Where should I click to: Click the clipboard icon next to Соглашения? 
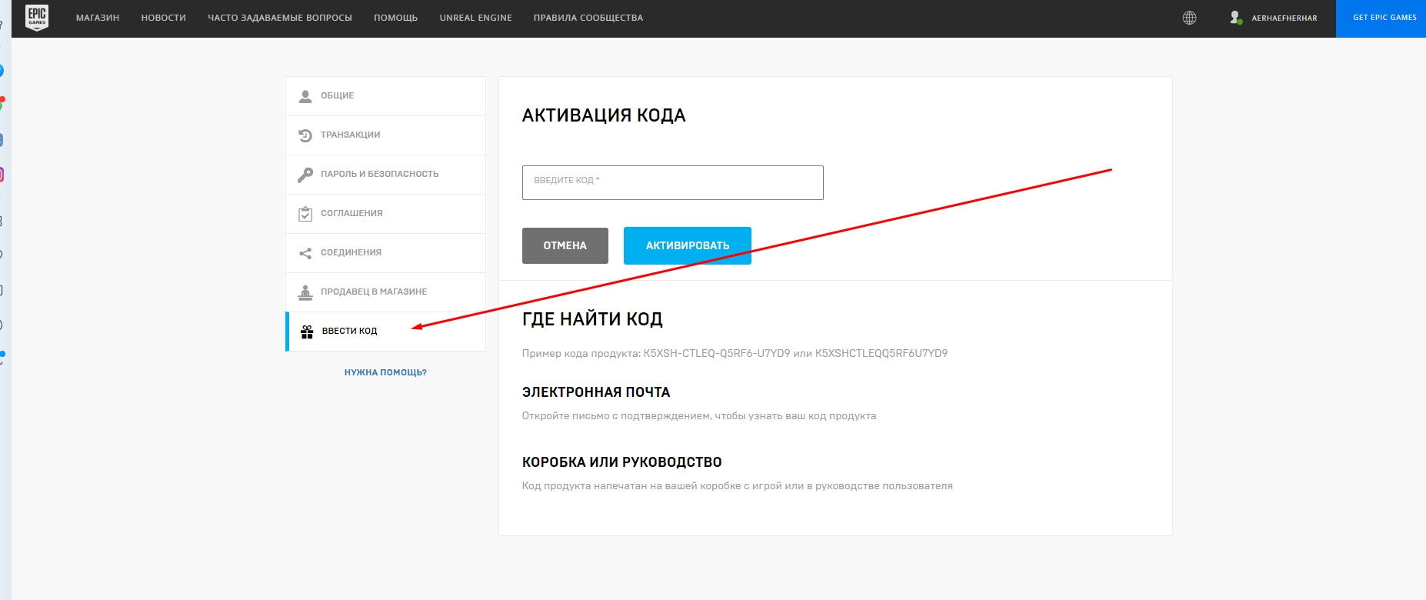[x=305, y=214]
